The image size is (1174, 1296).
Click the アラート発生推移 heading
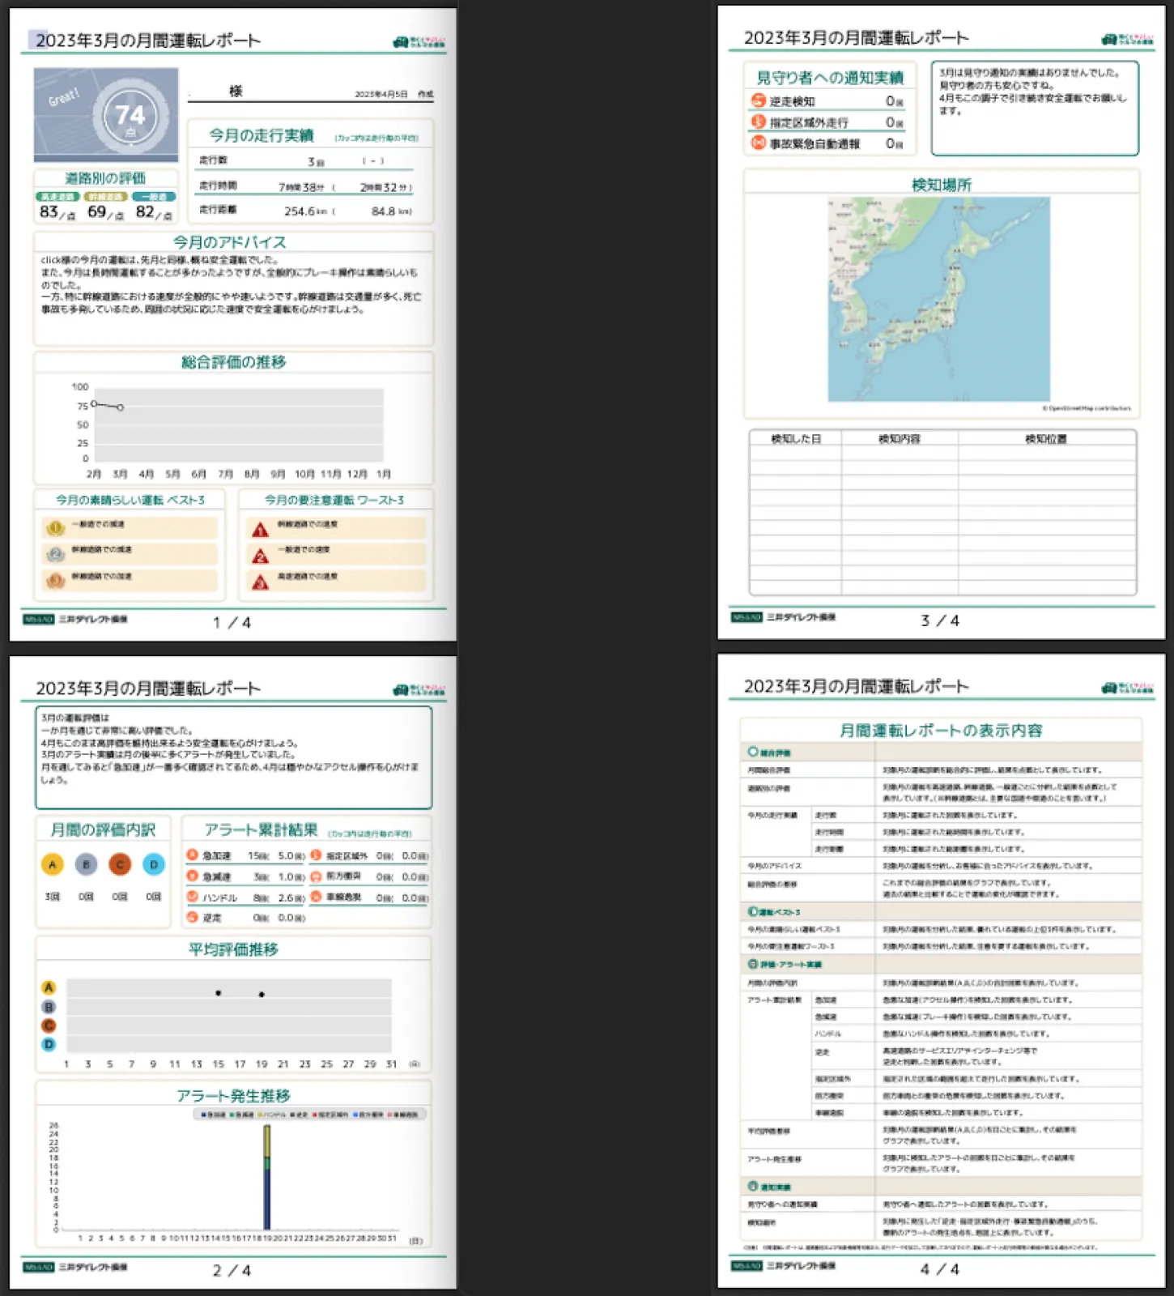233,1096
